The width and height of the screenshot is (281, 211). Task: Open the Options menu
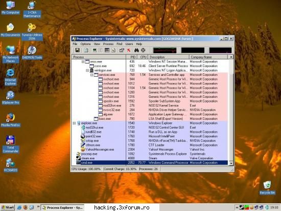tap(85, 44)
